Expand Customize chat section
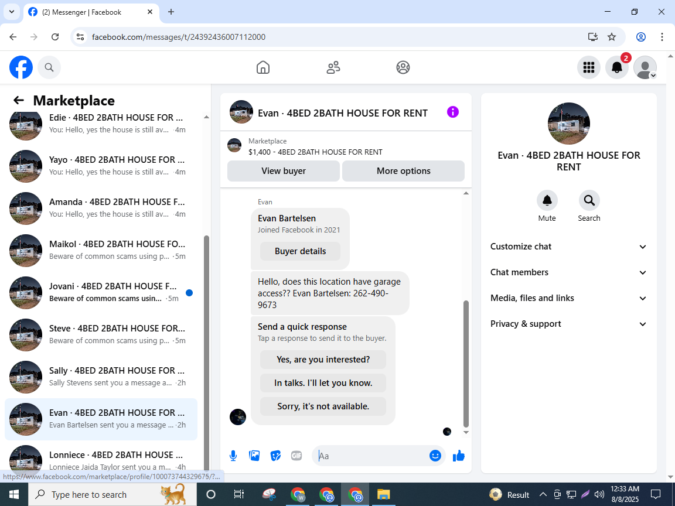 568,247
